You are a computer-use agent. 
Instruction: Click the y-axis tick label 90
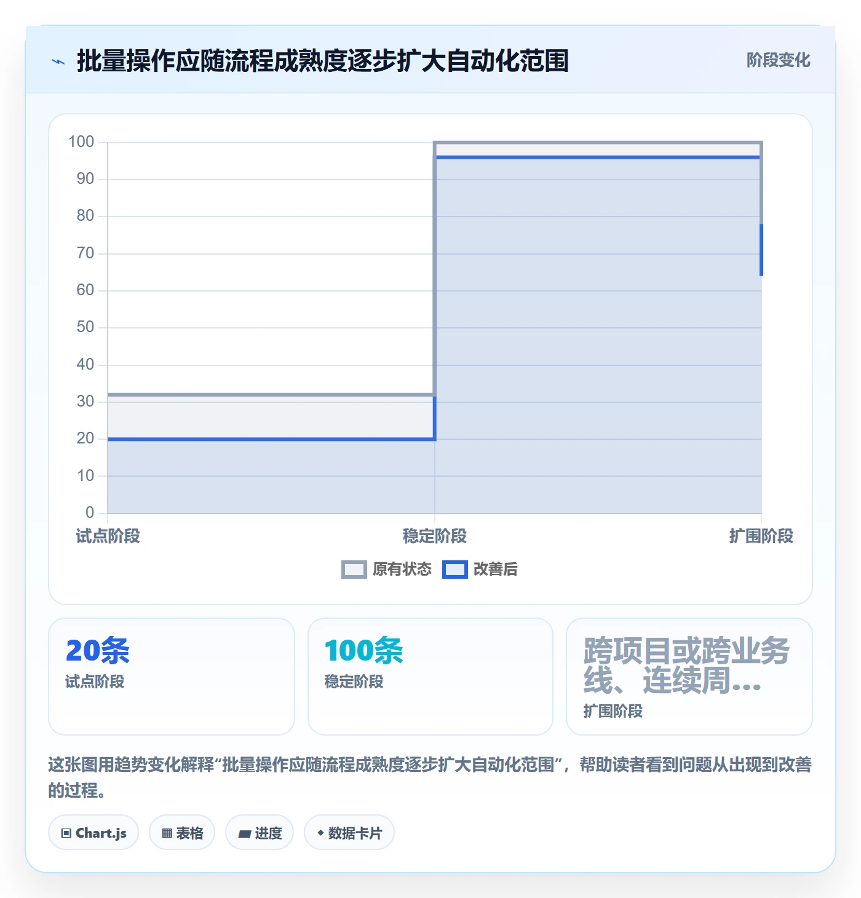[x=85, y=179]
